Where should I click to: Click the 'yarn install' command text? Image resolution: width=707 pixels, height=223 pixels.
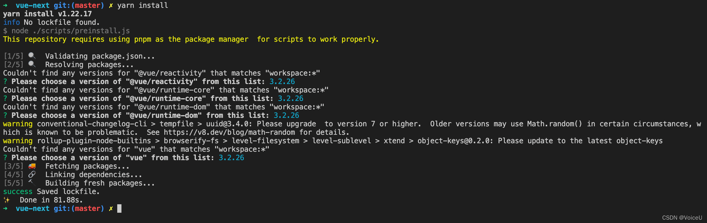point(143,5)
